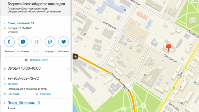Click the Телефон phone icon
The height and width of the screenshot is (112, 199).
click(x=9, y=42)
